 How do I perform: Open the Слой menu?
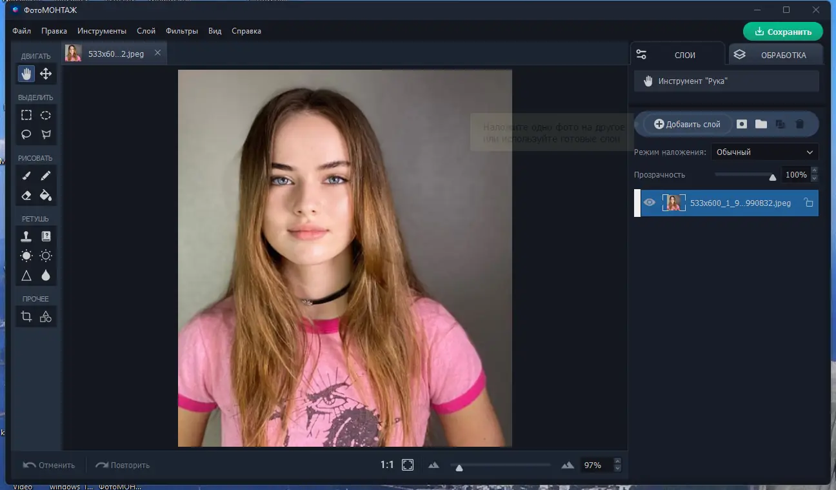[x=146, y=31]
